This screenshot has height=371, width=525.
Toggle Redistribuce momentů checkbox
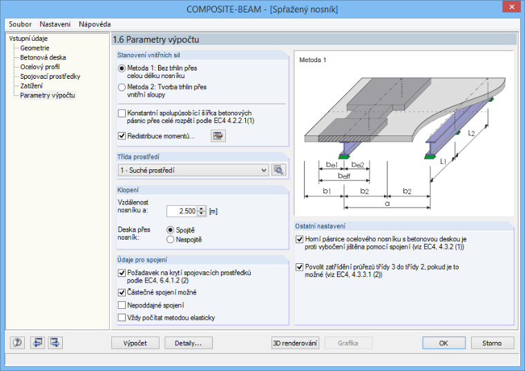point(122,136)
